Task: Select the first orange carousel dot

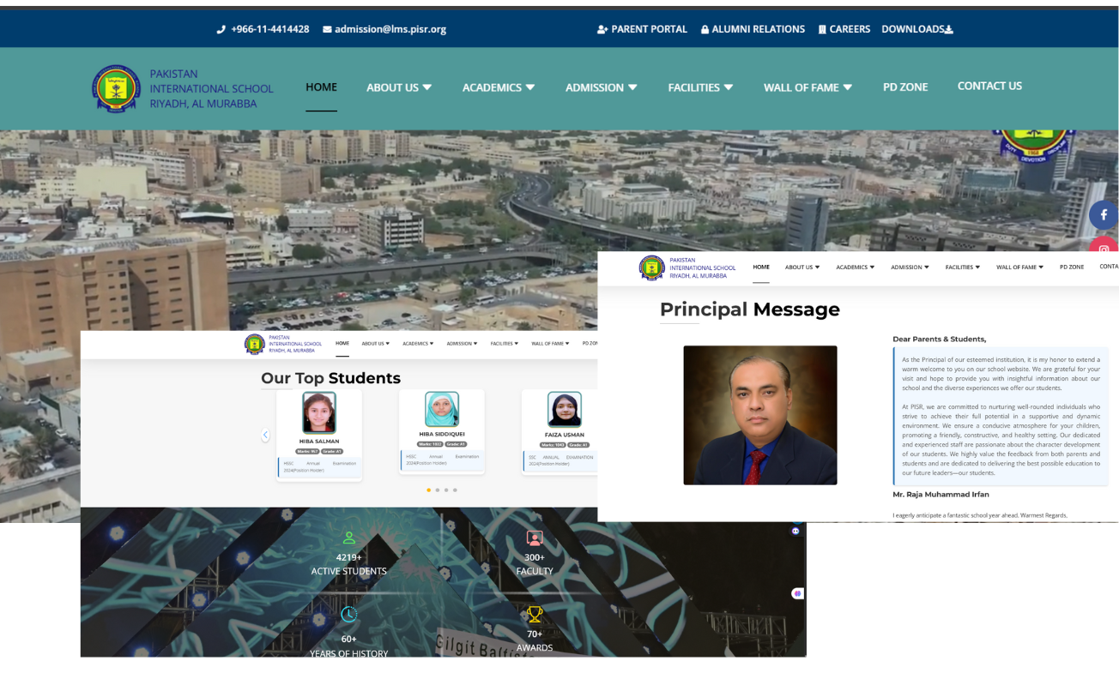Action: pyautogui.click(x=428, y=490)
